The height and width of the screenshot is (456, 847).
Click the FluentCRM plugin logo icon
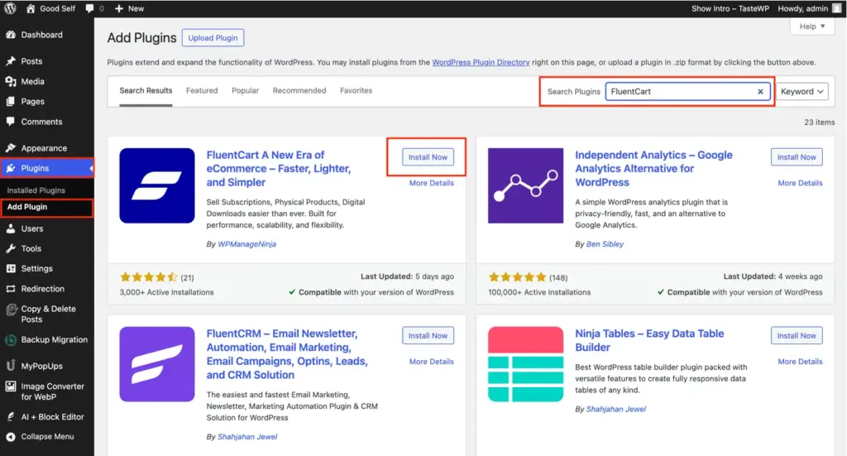click(157, 364)
